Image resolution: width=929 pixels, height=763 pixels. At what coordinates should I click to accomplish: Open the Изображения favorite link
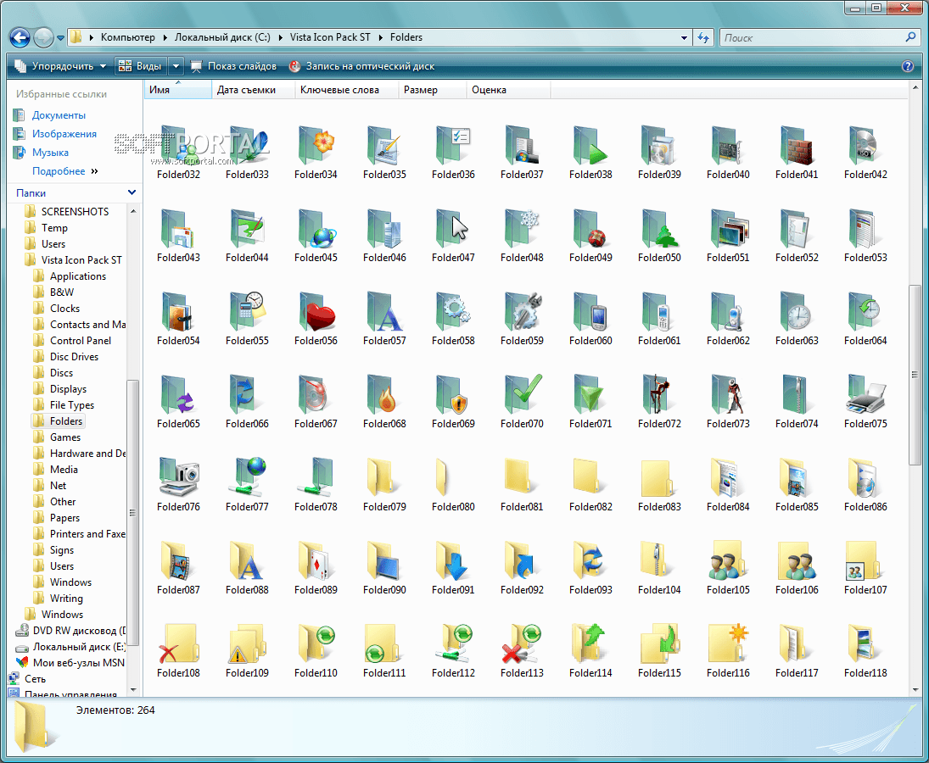tap(64, 134)
